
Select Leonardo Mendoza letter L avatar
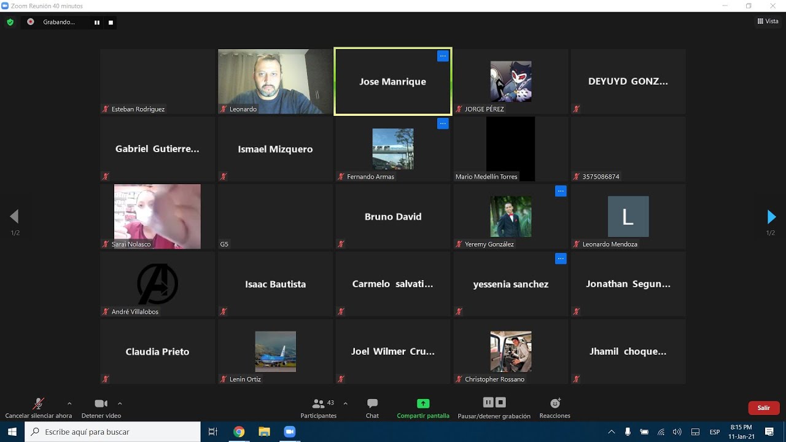point(628,216)
